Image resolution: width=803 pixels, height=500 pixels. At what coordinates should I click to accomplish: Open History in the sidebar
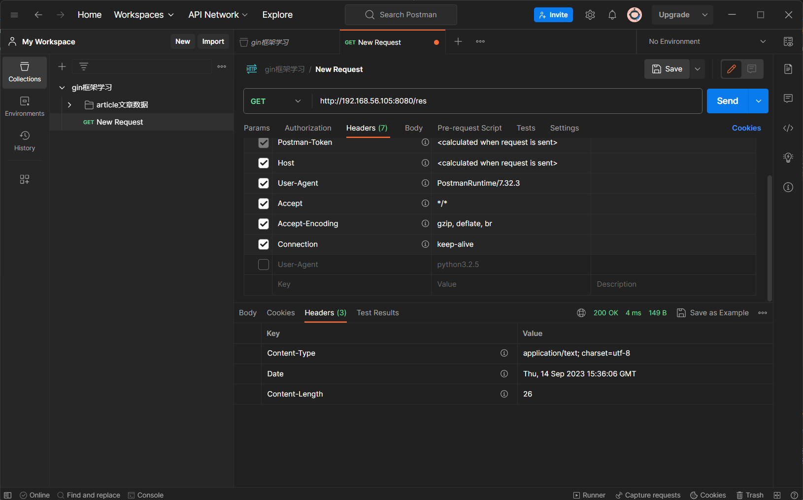(x=25, y=141)
